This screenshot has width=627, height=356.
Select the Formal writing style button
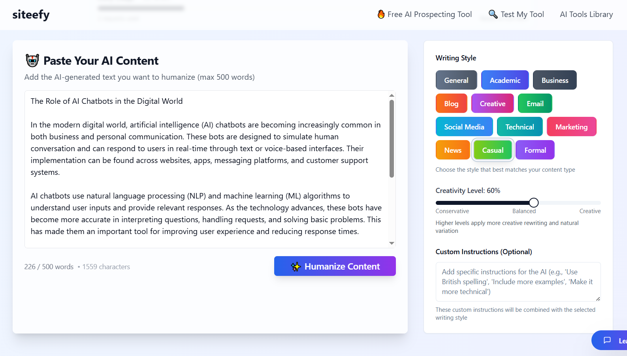(535, 150)
